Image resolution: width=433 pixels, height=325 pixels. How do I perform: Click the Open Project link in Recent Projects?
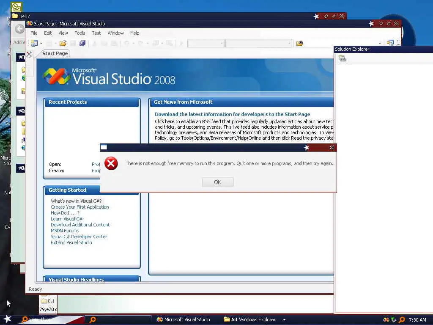pos(96,164)
